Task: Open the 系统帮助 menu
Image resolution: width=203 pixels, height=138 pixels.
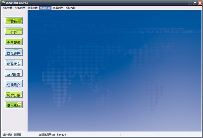Action: pos(70,8)
